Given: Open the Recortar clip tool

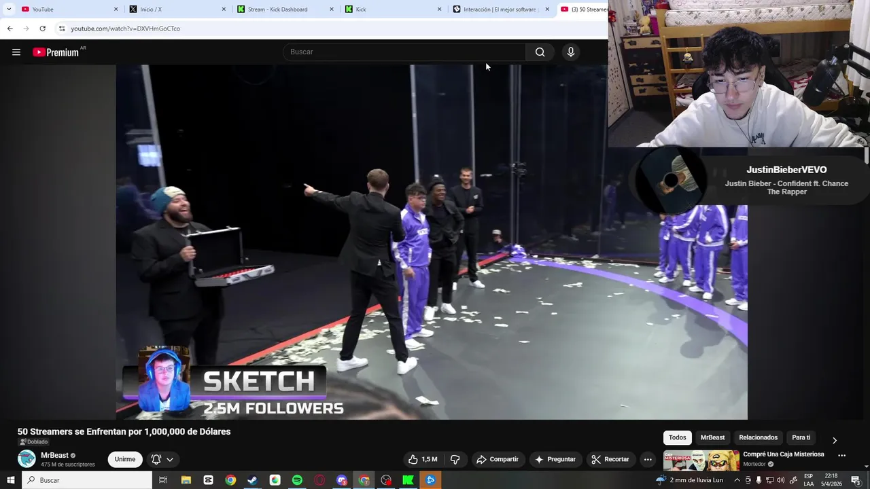Looking at the screenshot, I should 610,460.
